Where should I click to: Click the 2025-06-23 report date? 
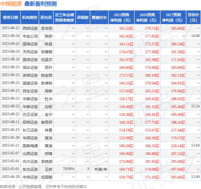(11, 130)
